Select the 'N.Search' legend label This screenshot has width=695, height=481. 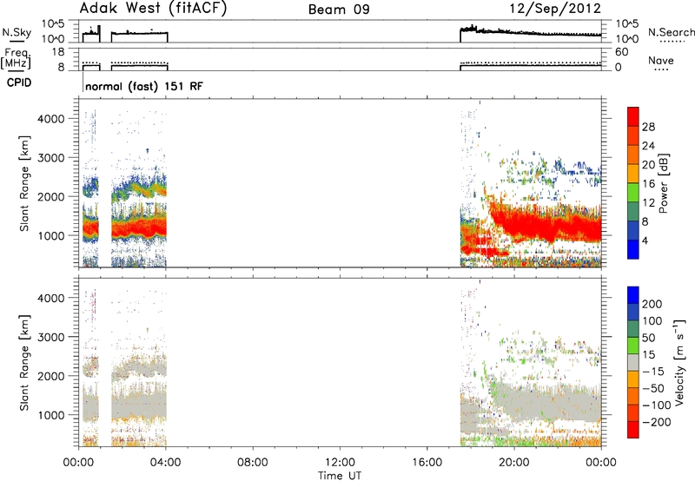point(671,32)
